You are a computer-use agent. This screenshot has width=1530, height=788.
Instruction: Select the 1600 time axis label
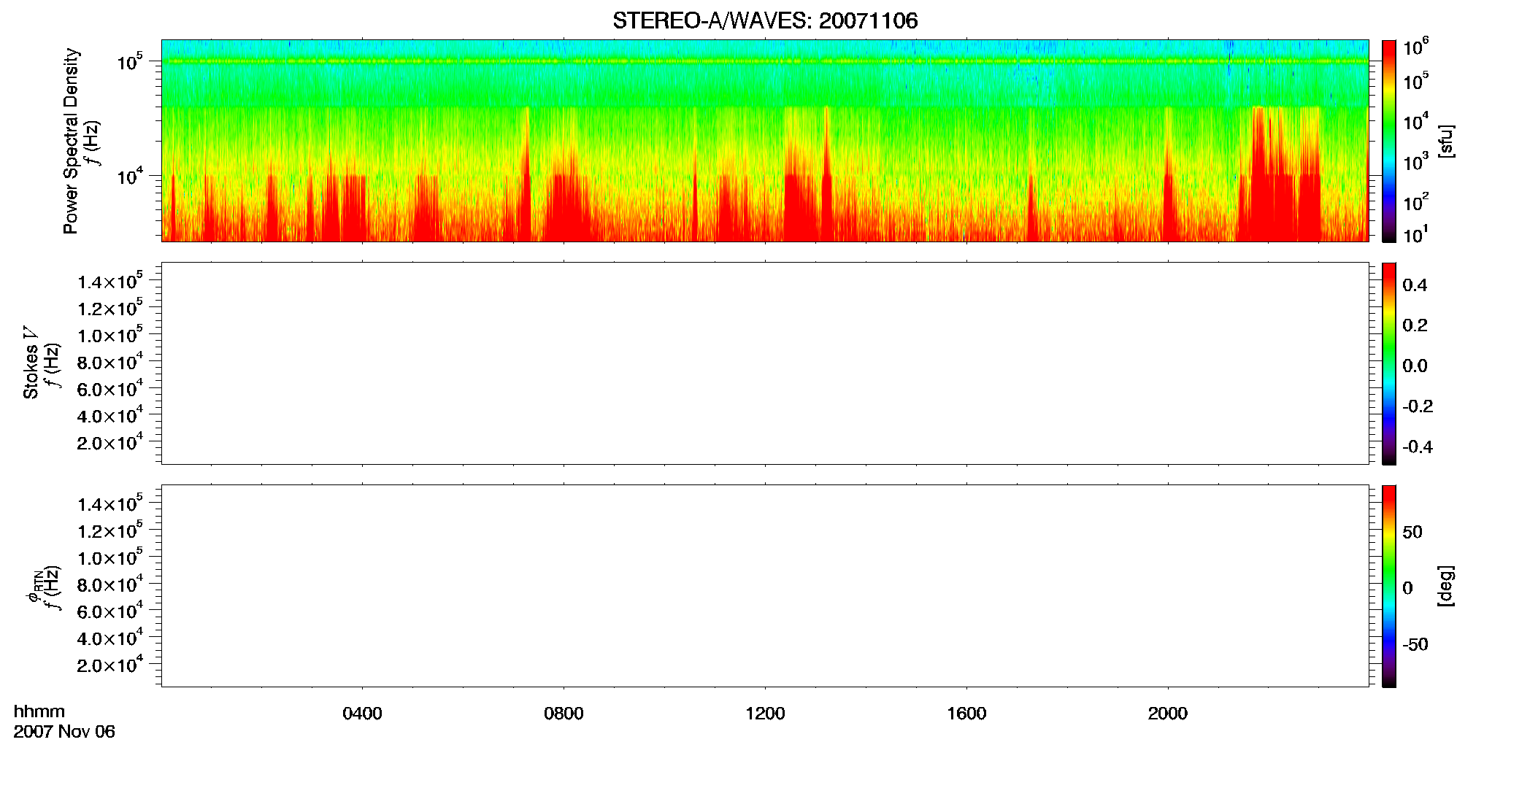point(966,714)
